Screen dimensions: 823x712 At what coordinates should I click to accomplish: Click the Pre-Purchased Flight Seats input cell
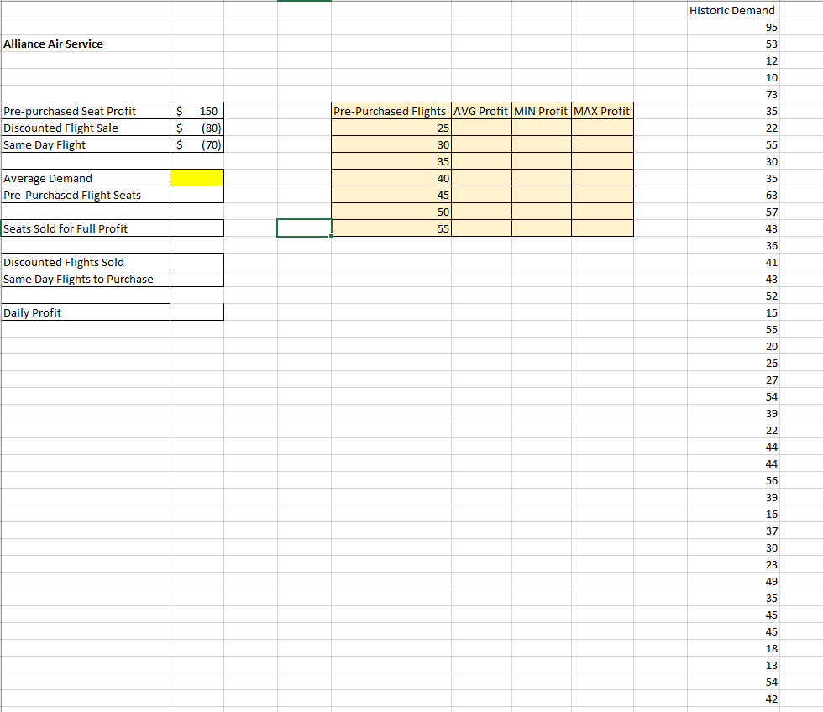point(197,195)
